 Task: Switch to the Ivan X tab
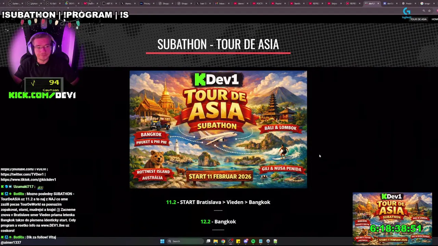(203, 3)
